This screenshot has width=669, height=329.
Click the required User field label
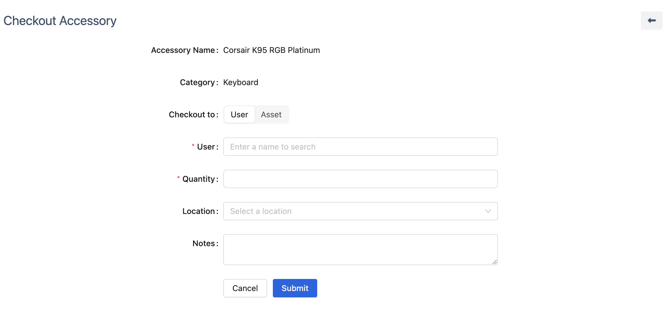(206, 147)
